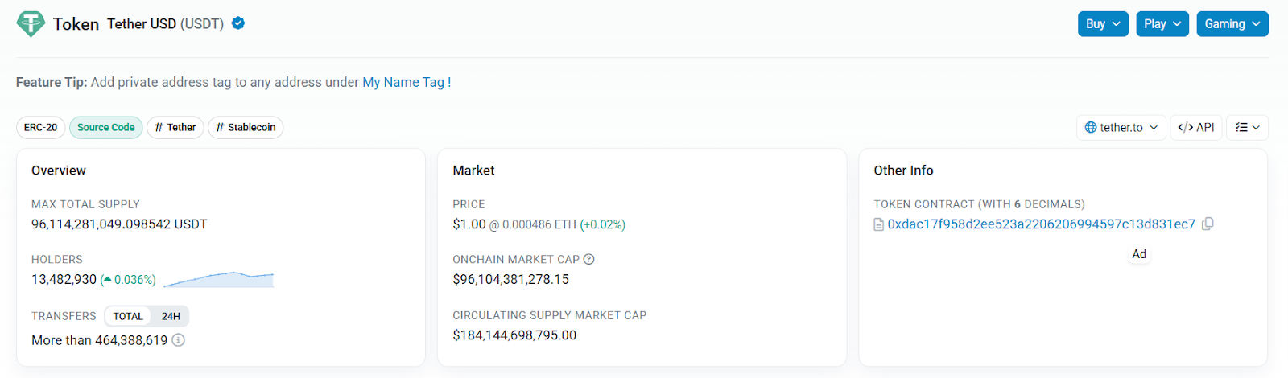Switch transfers view to 24H
This screenshot has height=378, width=1288.
(x=171, y=316)
